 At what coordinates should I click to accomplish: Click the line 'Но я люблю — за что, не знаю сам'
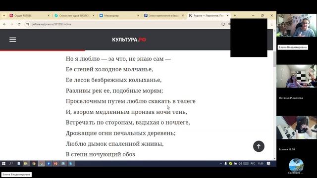click(x=118, y=59)
